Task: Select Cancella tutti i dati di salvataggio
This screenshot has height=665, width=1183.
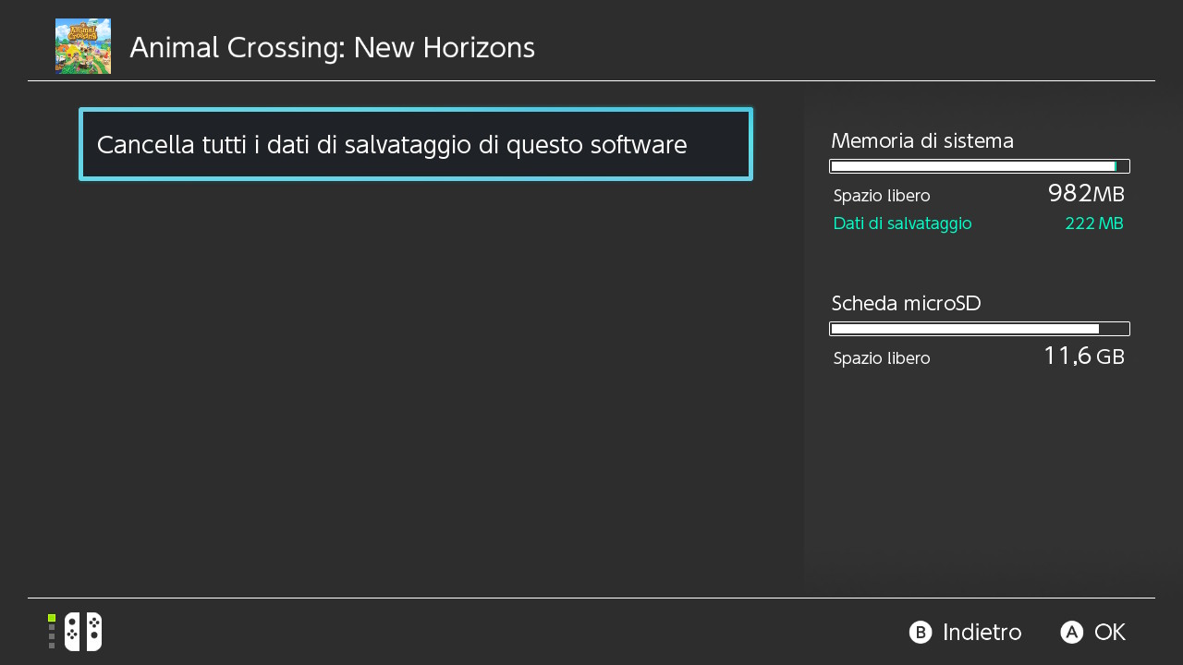Action: coord(416,145)
